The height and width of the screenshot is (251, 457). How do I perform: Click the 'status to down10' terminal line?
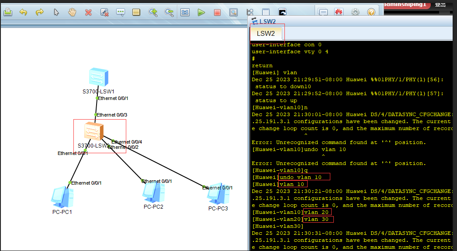tap(283, 86)
